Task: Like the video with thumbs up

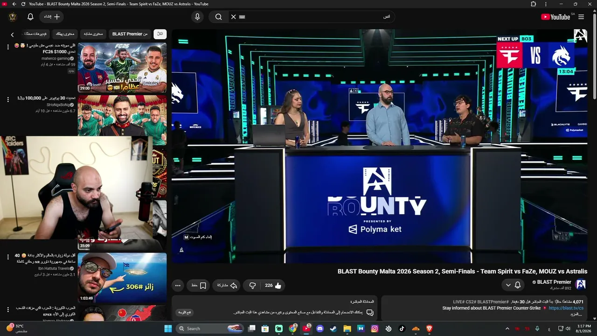Action: tap(274, 286)
